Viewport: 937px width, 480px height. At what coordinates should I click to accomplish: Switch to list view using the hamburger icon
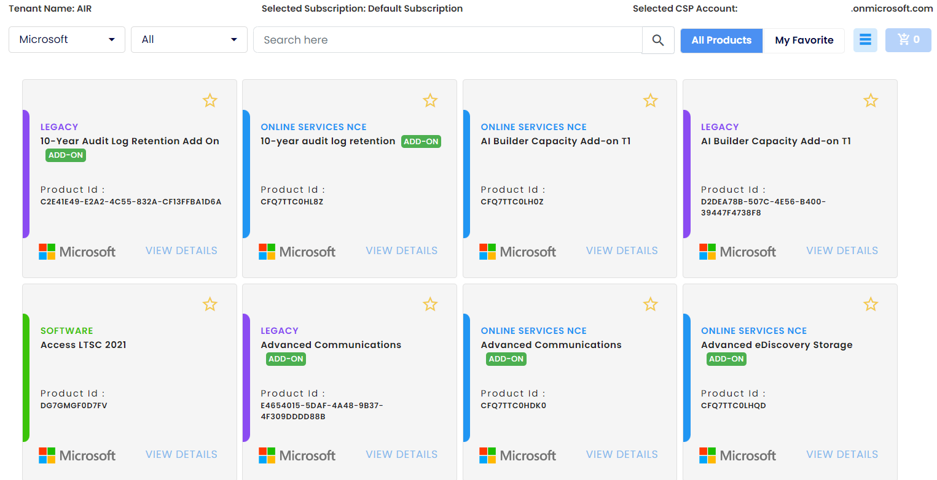tap(865, 40)
